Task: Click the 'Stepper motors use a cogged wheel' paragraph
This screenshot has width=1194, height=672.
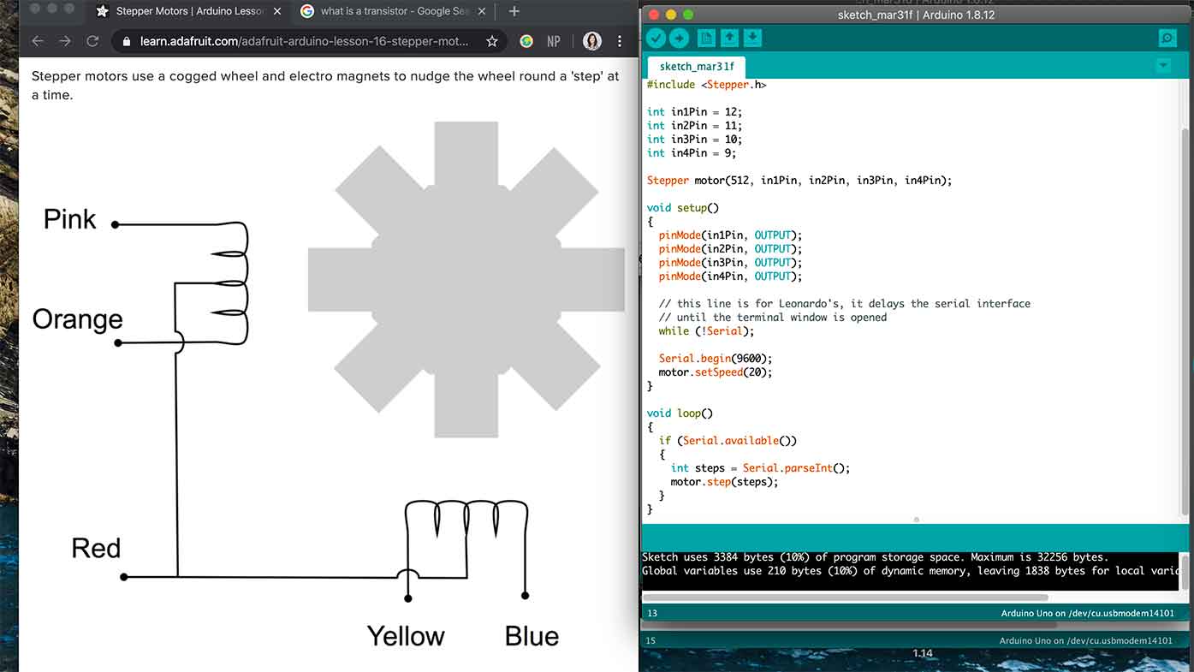Action: pos(325,86)
